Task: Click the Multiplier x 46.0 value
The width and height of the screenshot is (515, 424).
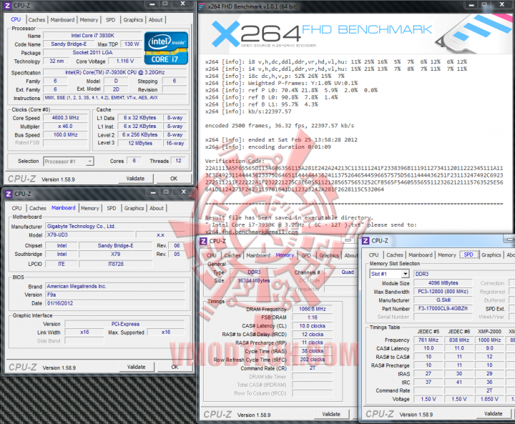Action: [x=66, y=126]
